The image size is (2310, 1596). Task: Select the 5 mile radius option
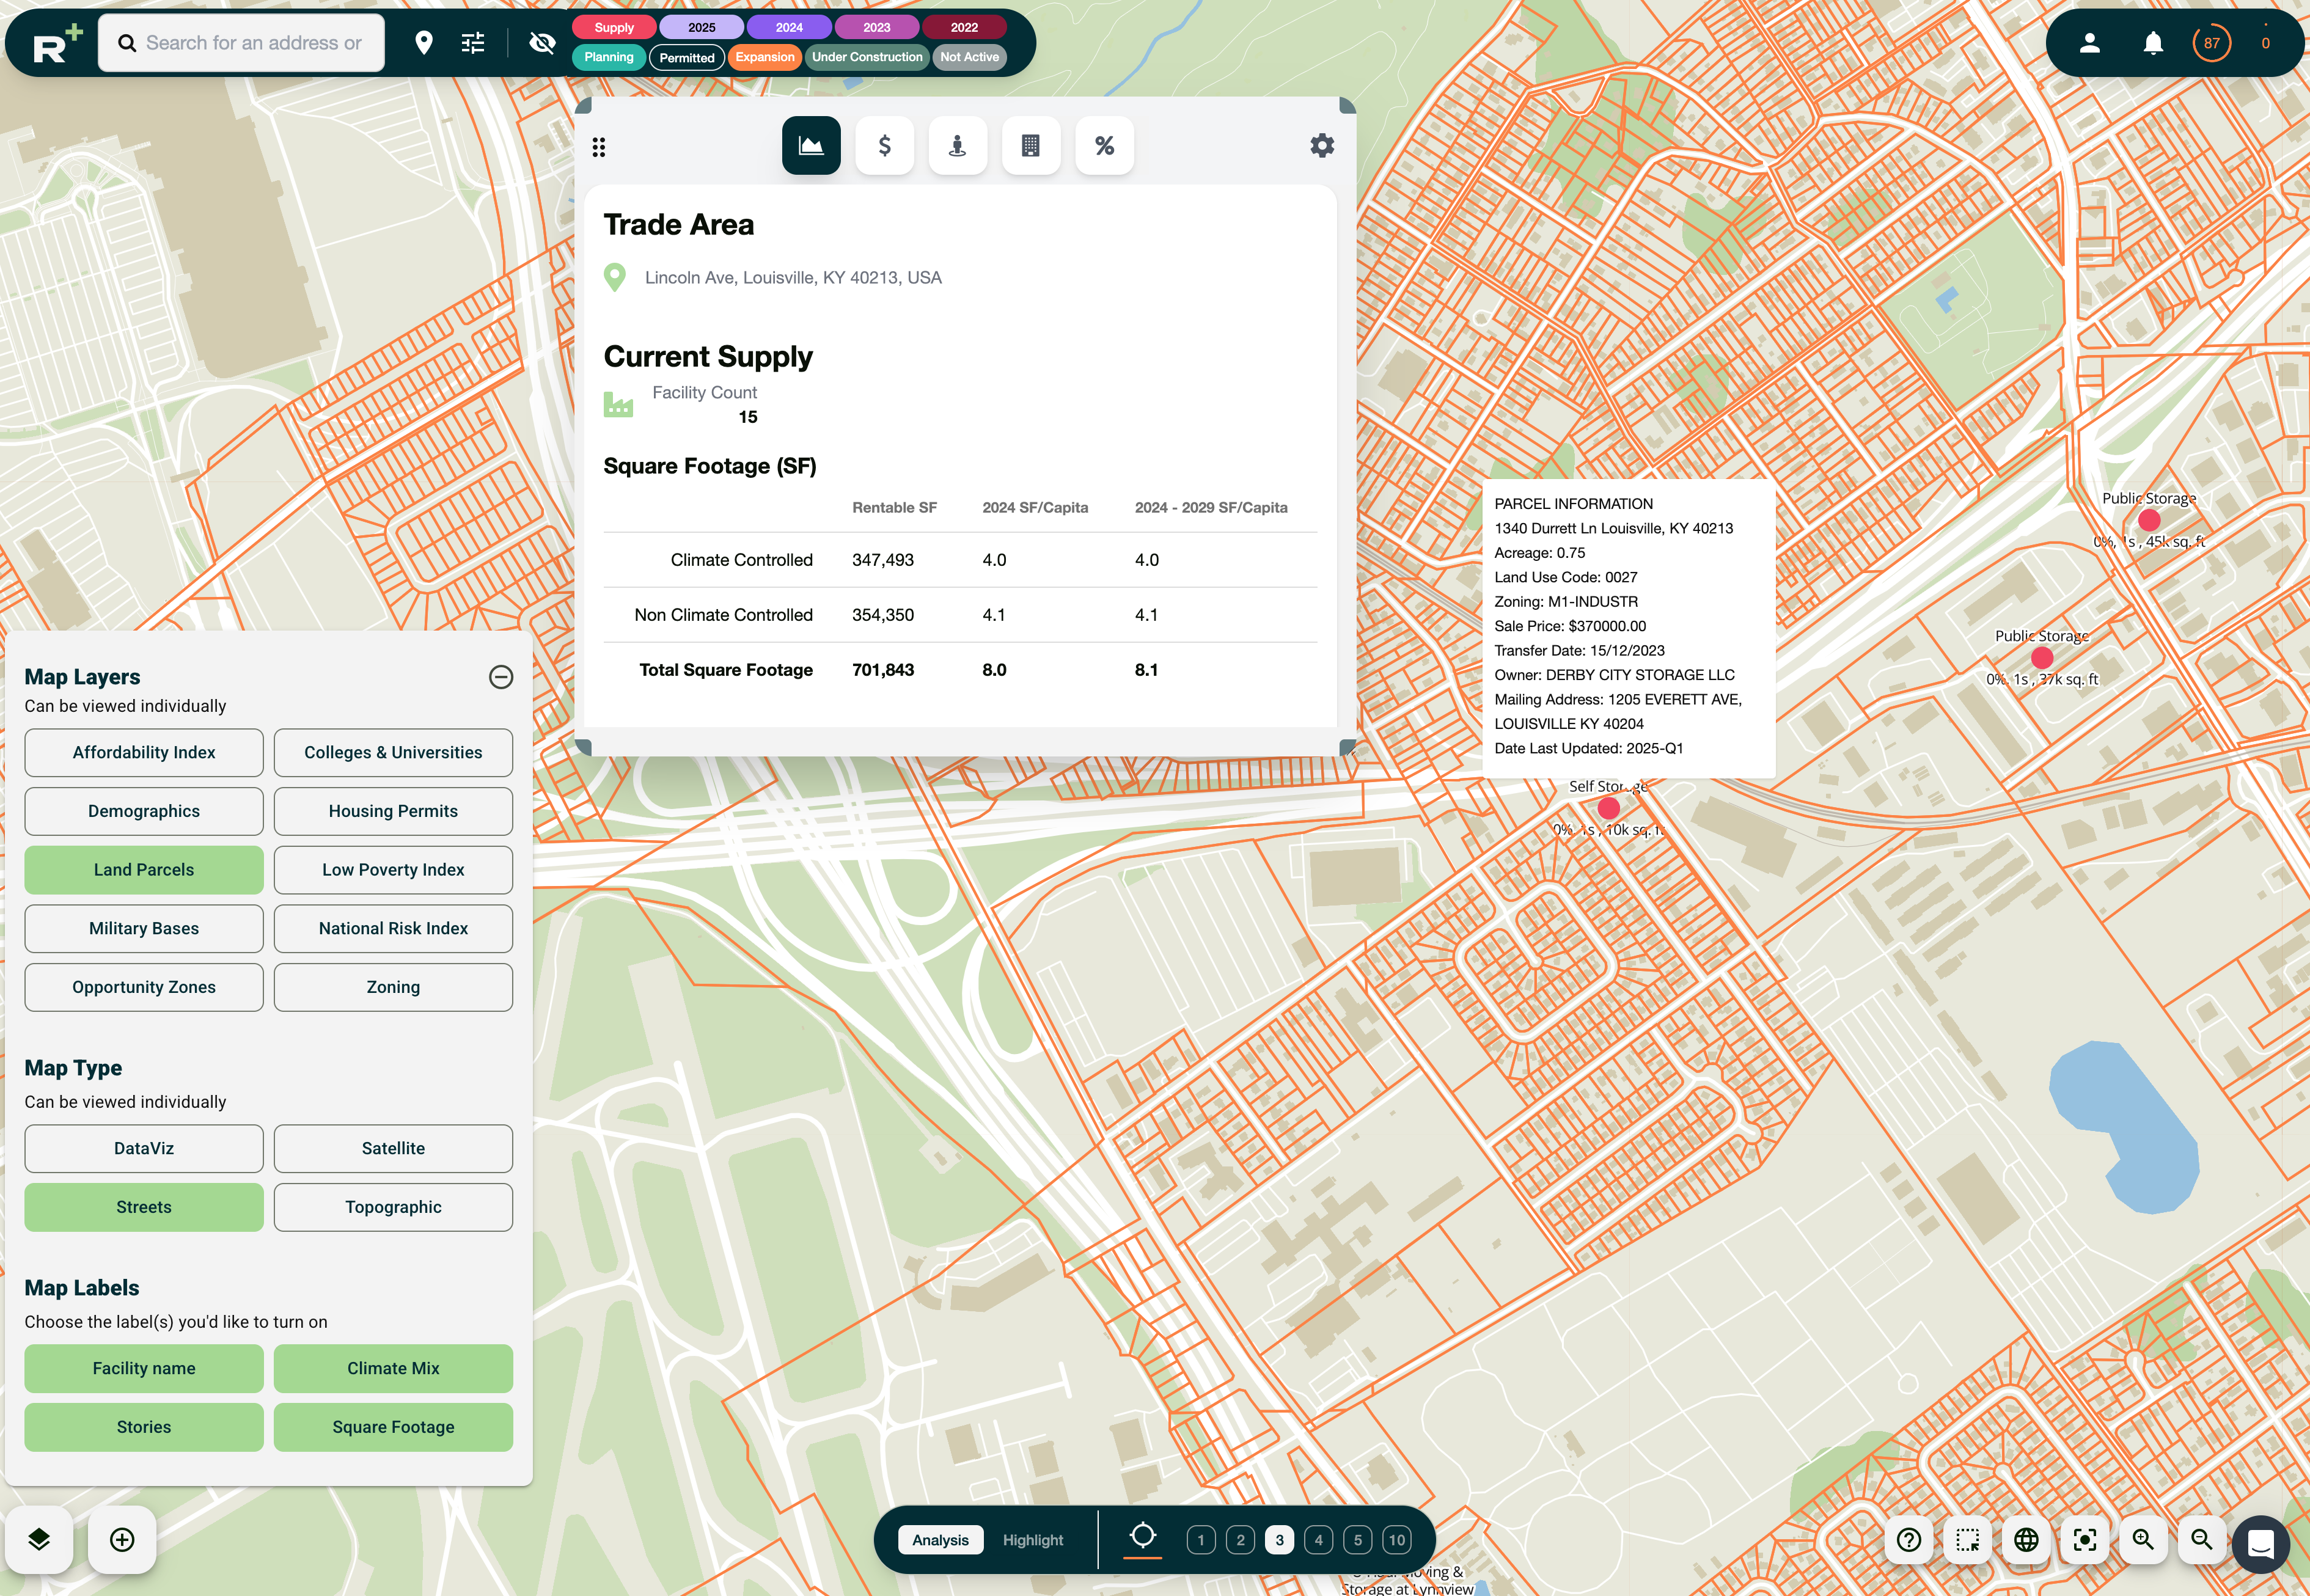click(x=1357, y=1540)
